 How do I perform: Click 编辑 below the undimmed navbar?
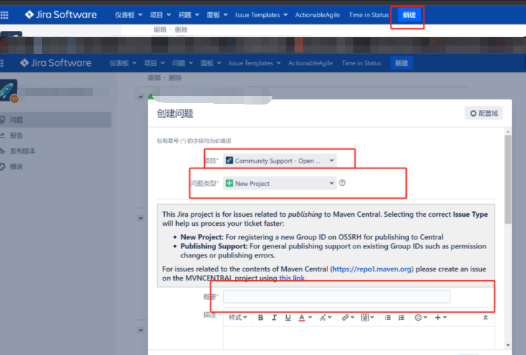(x=160, y=29)
